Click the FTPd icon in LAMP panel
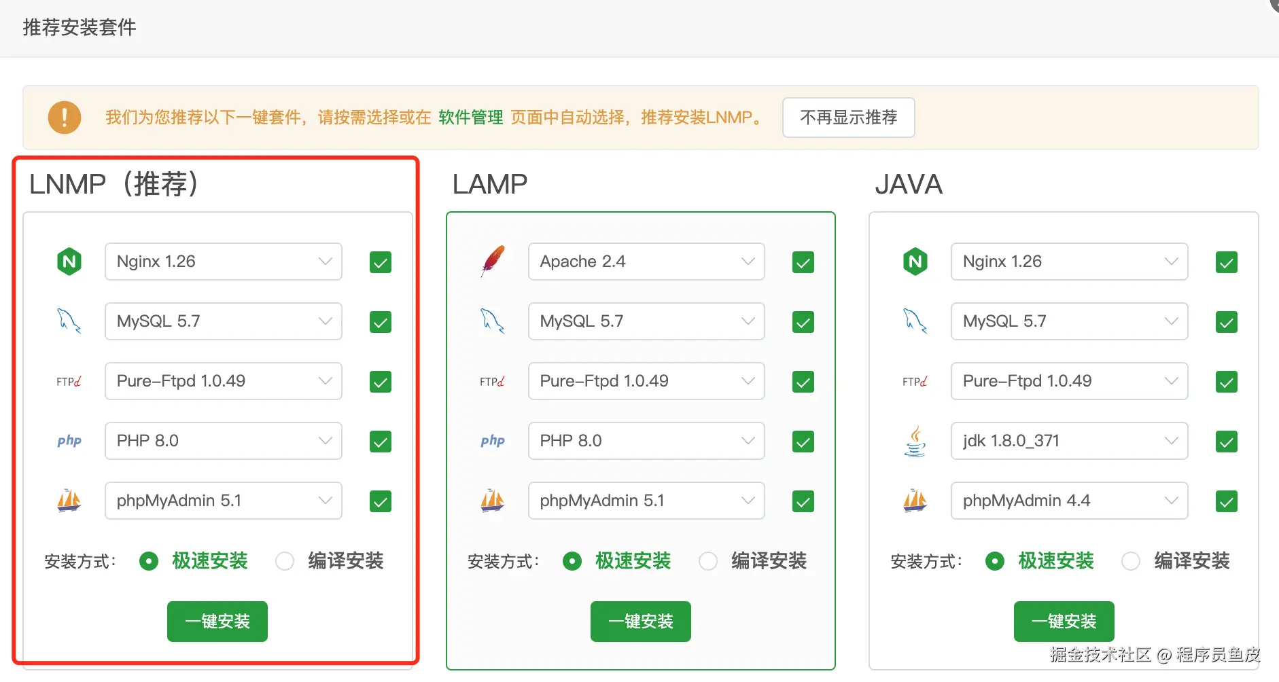Screen dimensions: 1279x682 click(x=492, y=382)
